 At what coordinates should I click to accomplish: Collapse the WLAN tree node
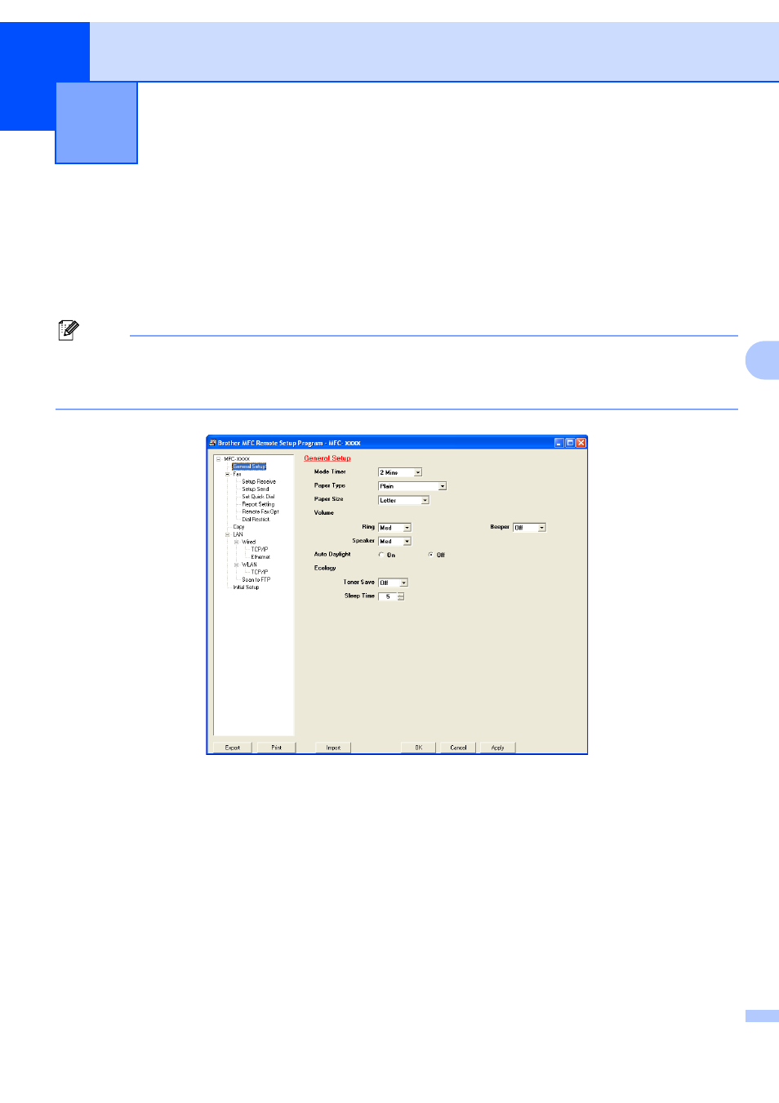[237, 565]
